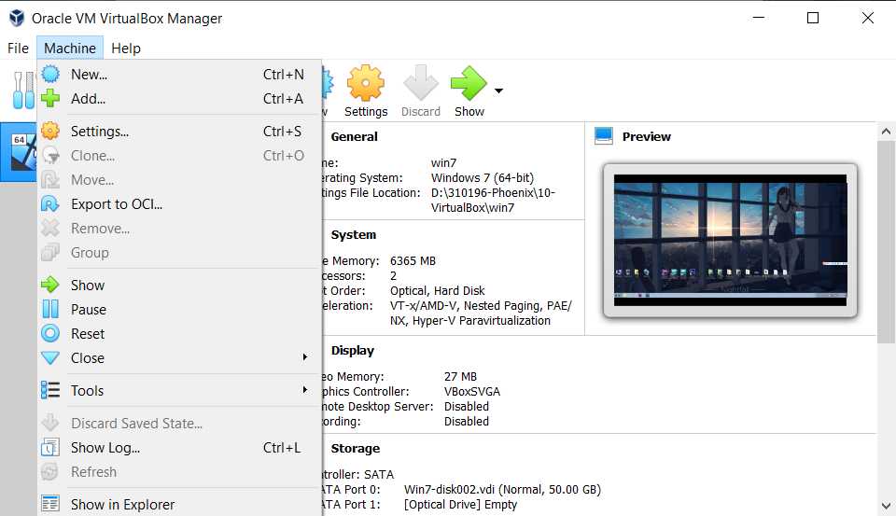Choose Show Log... menu entry

pyautogui.click(x=179, y=448)
